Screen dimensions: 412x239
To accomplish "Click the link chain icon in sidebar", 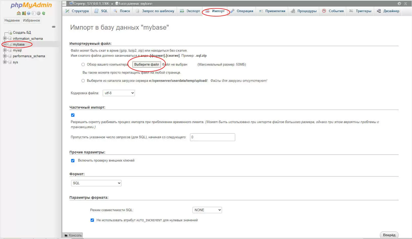I will pyautogui.click(x=54, y=27).
